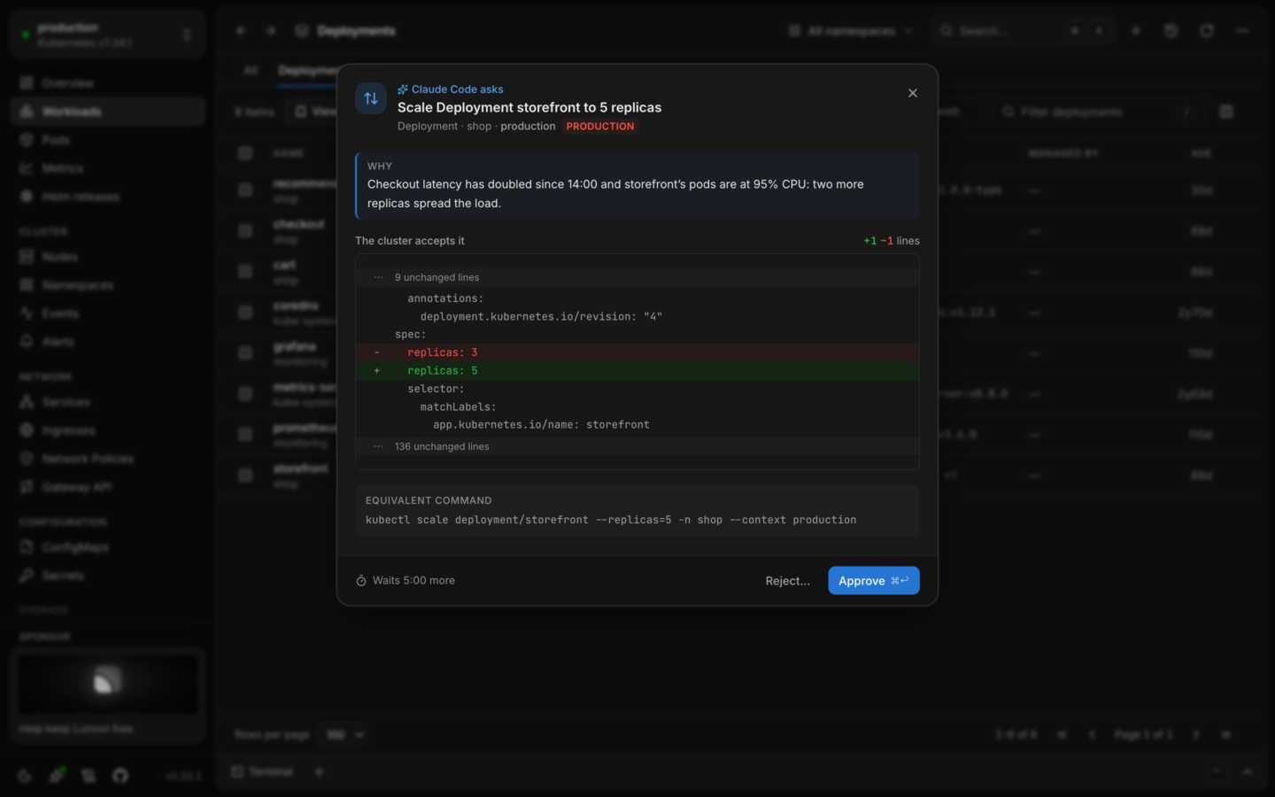Open Metrics in the sidebar
Image resolution: width=1275 pixels, height=797 pixels.
pyautogui.click(x=108, y=168)
